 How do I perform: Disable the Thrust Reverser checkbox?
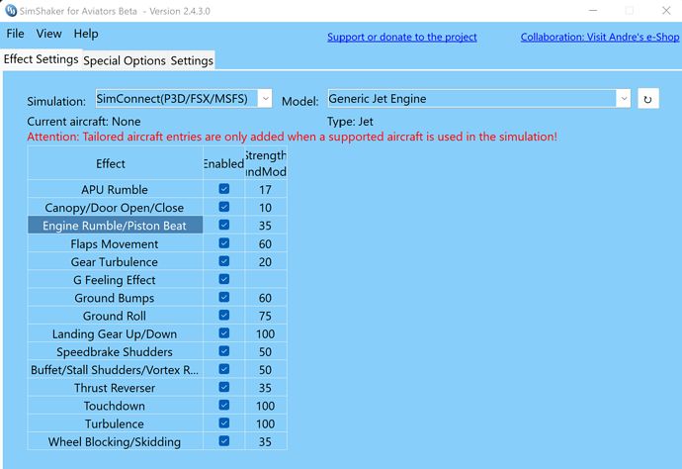pyautogui.click(x=223, y=388)
